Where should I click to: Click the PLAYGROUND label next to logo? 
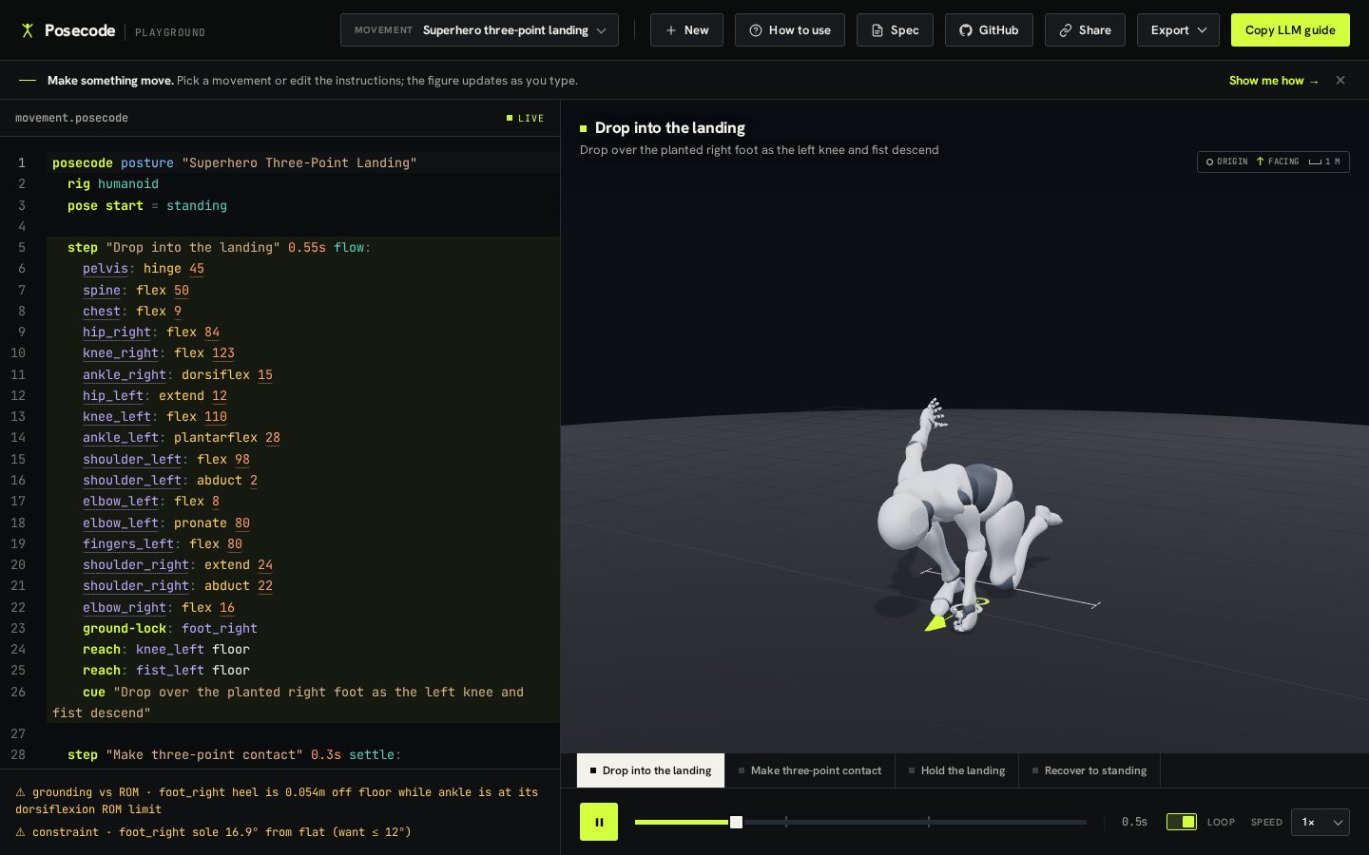point(170,32)
